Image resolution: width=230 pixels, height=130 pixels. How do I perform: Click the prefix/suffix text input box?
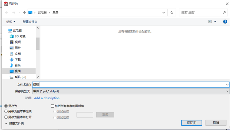pyautogui.click(x=85, y=115)
